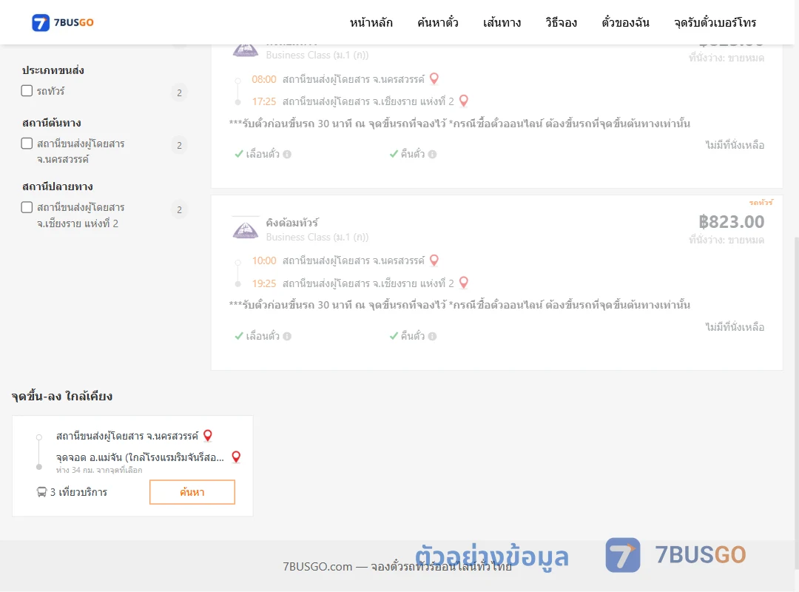Viewport: 799px width, 592px height.
Task: Click the 7BUSGO logo in header
Action: pos(63,22)
